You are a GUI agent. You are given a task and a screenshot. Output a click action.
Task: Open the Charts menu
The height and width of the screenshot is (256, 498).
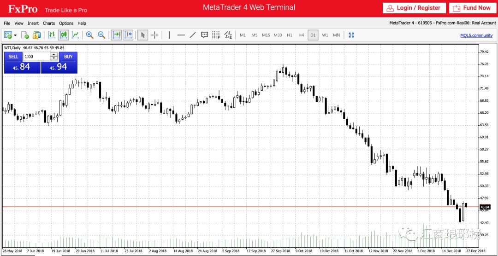click(x=48, y=23)
